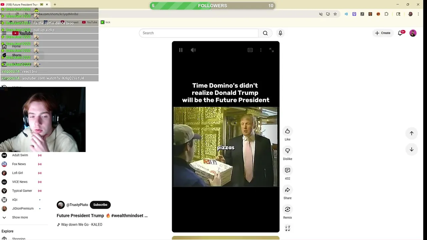Open Adult Swim subscription

pyautogui.click(x=20, y=155)
